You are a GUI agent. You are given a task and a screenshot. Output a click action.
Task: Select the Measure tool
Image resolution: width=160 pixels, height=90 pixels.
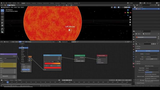coord(2,32)
